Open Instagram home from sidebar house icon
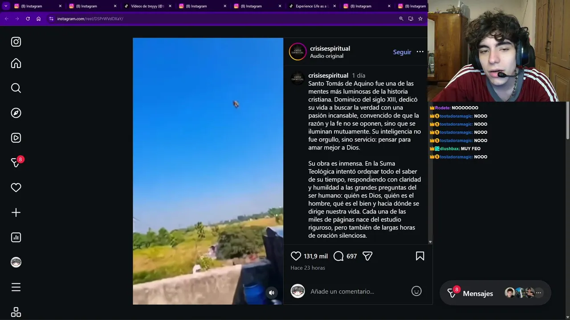This screenshot has height=320, width=570. click(x=16, y=63)
